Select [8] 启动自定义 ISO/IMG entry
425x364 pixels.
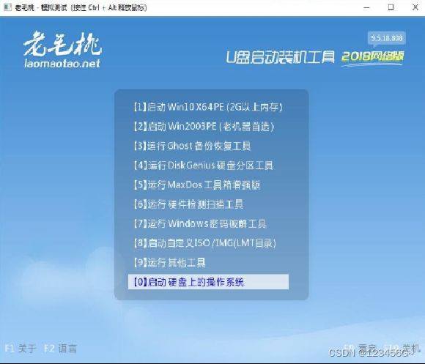[x=204, y=243]
